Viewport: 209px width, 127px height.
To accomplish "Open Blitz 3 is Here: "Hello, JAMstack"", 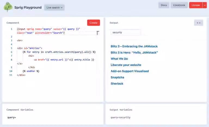I will 134,53.
